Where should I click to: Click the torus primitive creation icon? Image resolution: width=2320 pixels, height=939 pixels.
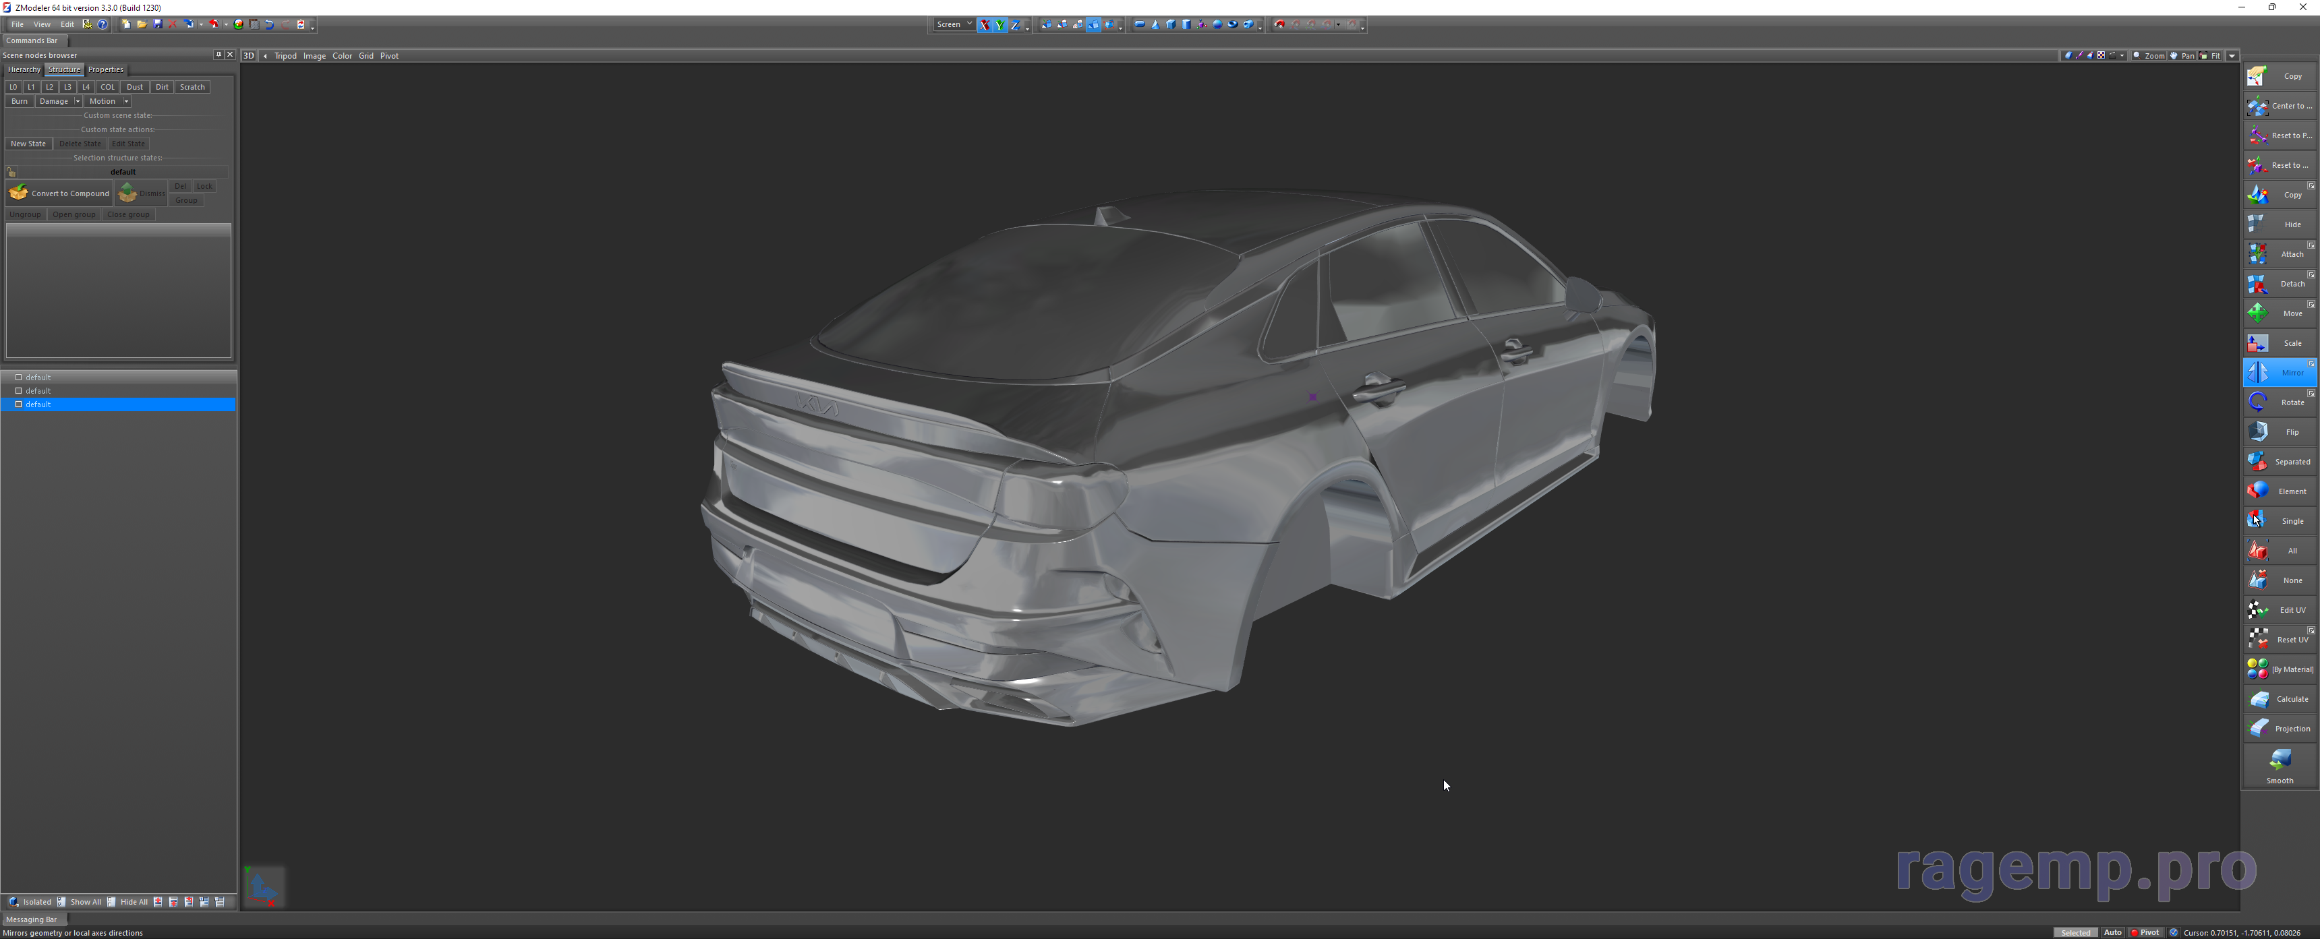1233,24
